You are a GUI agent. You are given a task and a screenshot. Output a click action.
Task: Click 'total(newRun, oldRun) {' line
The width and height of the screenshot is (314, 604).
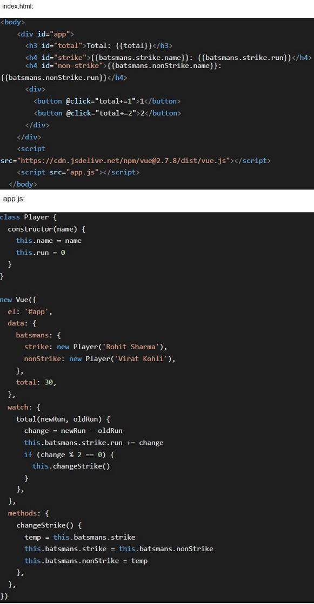tap(63, 419)
